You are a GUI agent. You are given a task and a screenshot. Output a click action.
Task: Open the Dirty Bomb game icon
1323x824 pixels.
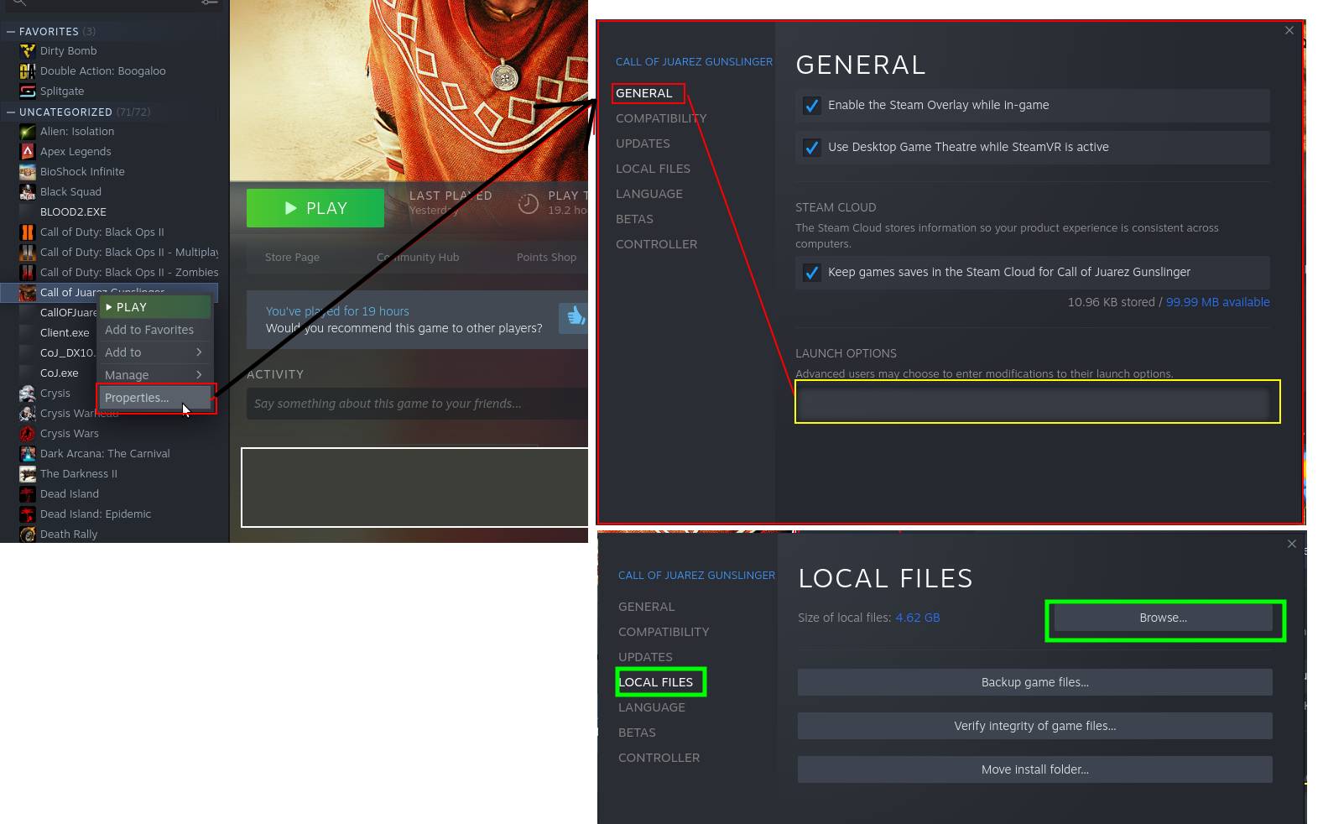click(28, 51)
